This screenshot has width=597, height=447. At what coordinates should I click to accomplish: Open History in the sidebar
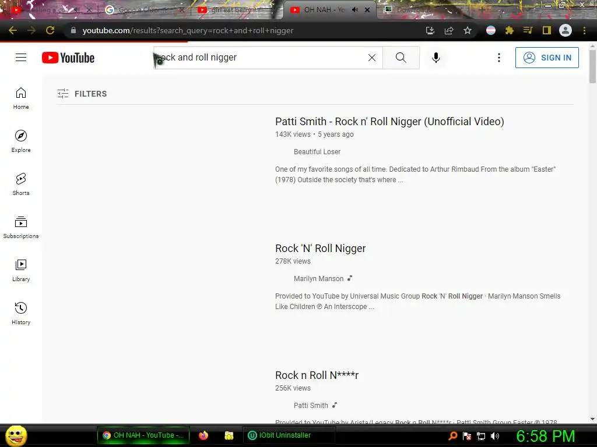tap(21, 313)
